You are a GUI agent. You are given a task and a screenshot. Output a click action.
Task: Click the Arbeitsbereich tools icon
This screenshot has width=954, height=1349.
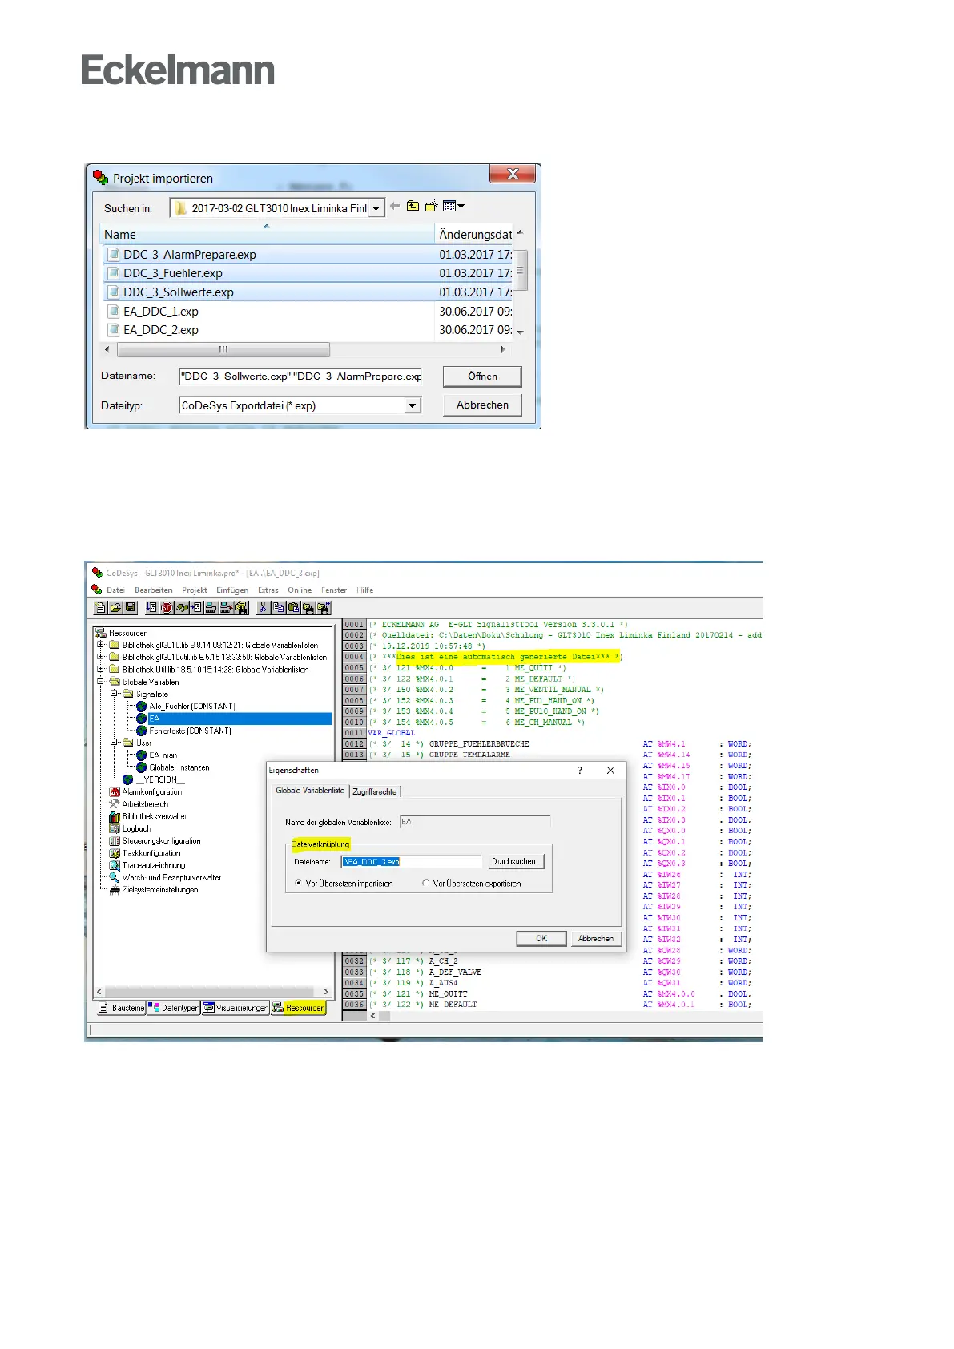(115, 803)
